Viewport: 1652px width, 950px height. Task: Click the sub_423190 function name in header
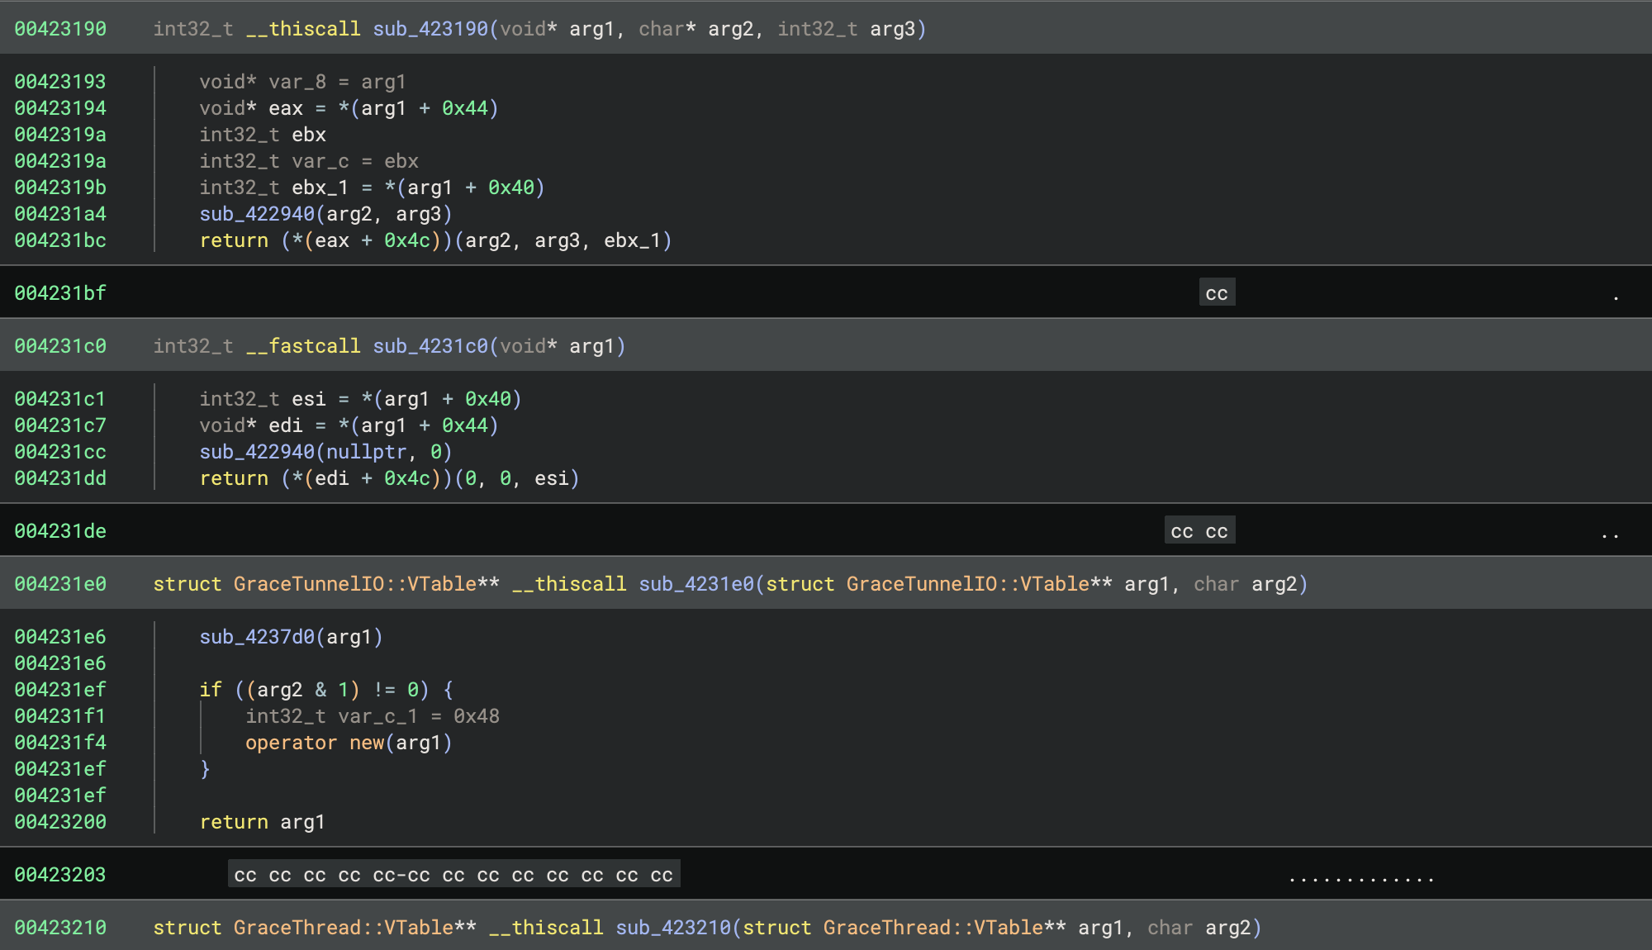coord(430,29)
